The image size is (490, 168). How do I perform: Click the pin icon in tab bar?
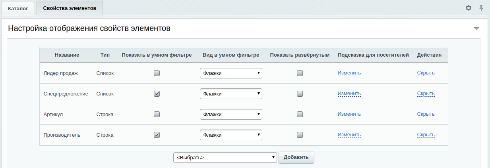point(481,8)
